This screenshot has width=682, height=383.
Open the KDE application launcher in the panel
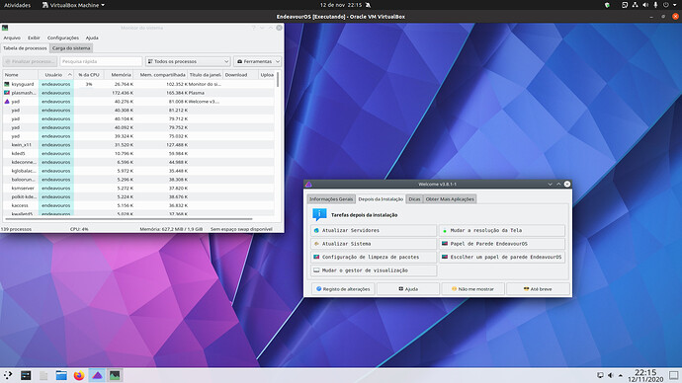[8, 375]
